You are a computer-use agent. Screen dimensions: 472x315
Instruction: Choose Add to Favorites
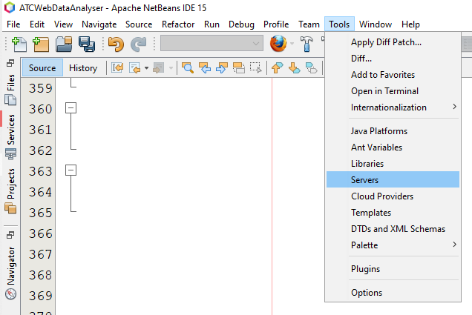(393, 75)
